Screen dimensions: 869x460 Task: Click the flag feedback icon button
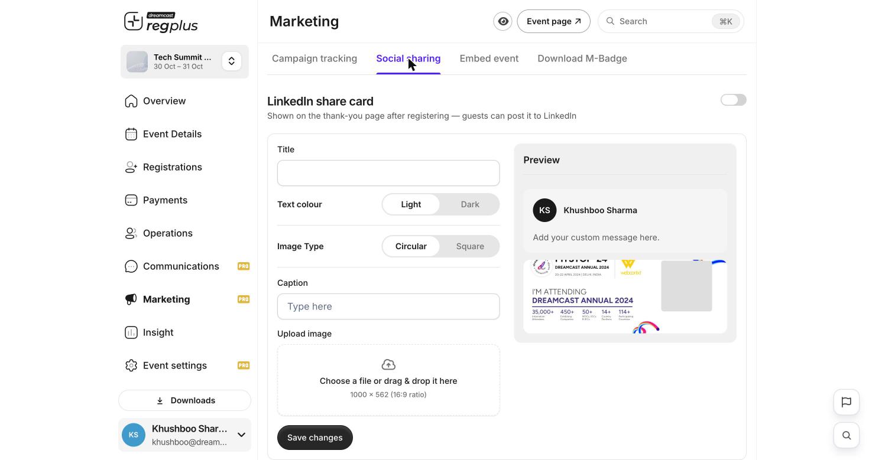point(847,402)
